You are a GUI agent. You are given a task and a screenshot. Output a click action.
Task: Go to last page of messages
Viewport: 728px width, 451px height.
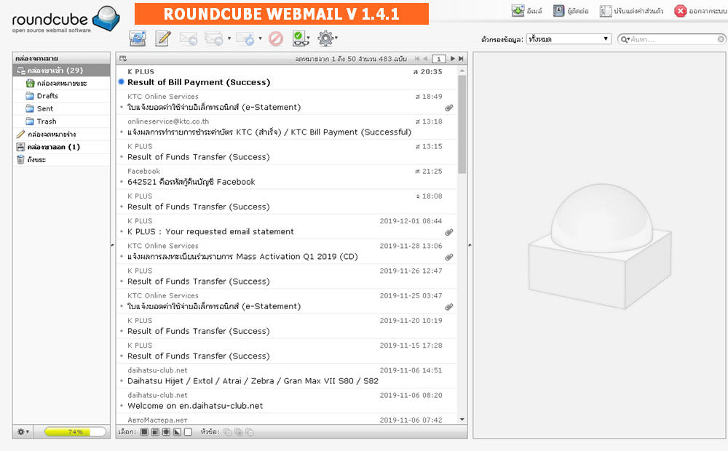tap(461, 58)
